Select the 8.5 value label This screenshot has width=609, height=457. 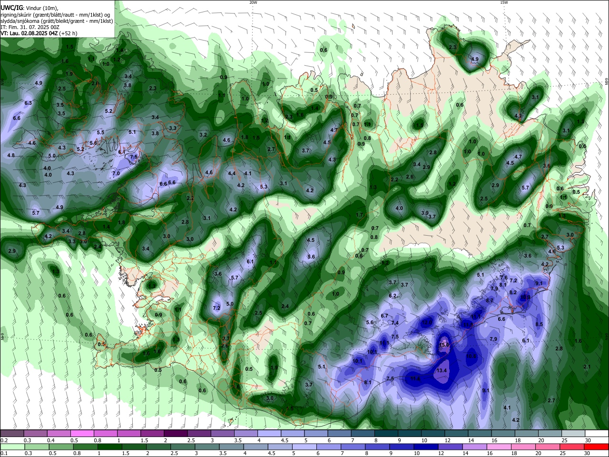click(539, 324)
